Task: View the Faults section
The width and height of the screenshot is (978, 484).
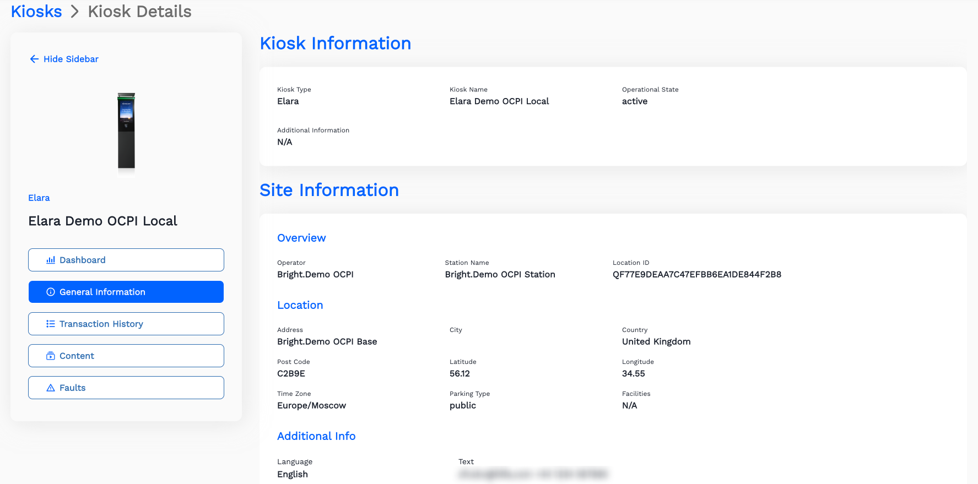Action: [126, 388]
